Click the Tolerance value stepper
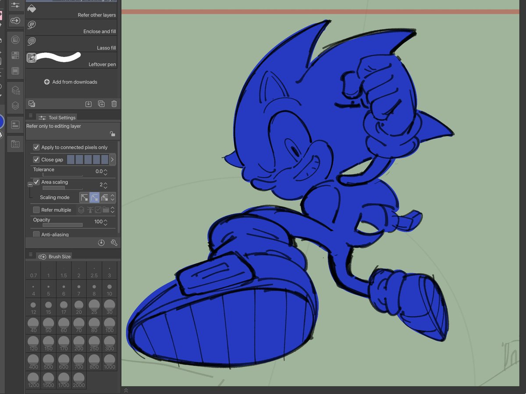Viewport: 526px width, 394px height. click(105, 172)
